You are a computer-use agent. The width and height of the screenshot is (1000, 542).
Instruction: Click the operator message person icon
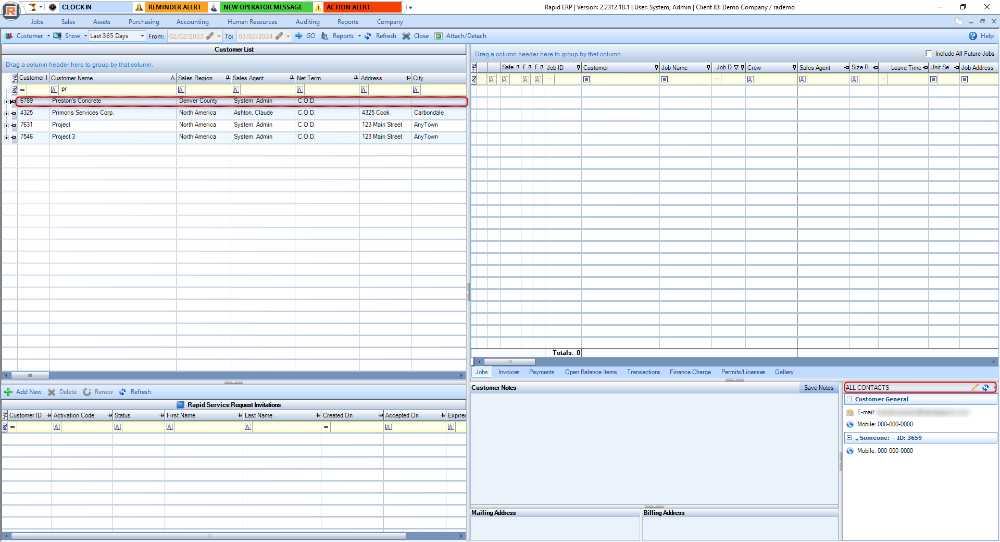214,7
